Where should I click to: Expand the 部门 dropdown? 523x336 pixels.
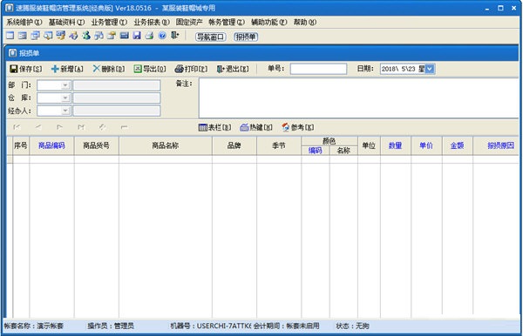pos(65,85)
